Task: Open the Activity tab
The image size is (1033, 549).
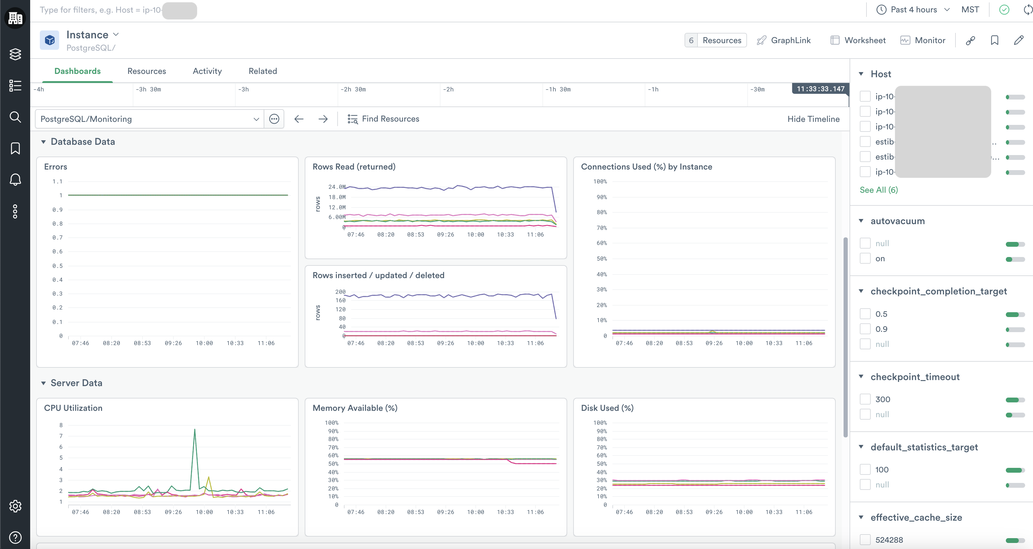Action: point(207,71)
